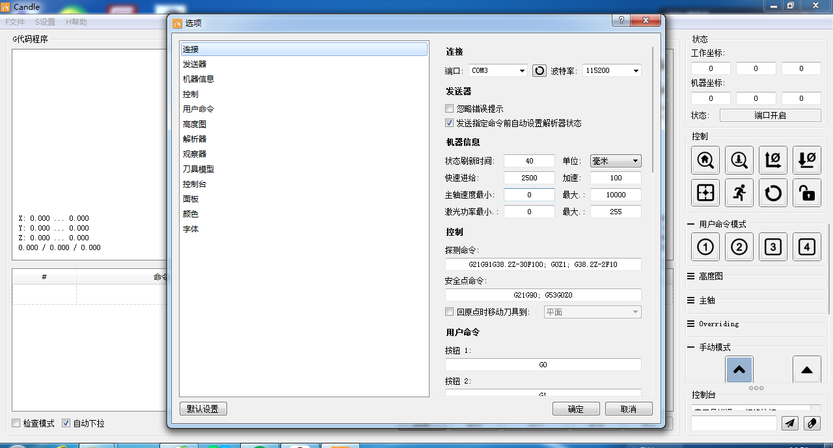Click the 快速进给 field showing 2500
The width and height of the screenshot is (833, 448).
pos(529,178)
